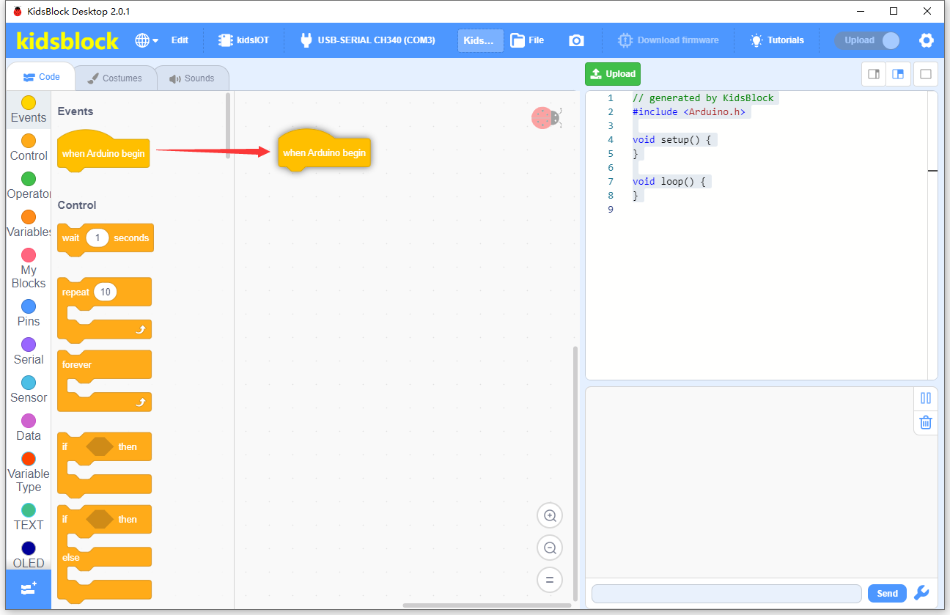
Task: Pause the serial monitor output
Action: pyautogui.click(x=926, y=398)
